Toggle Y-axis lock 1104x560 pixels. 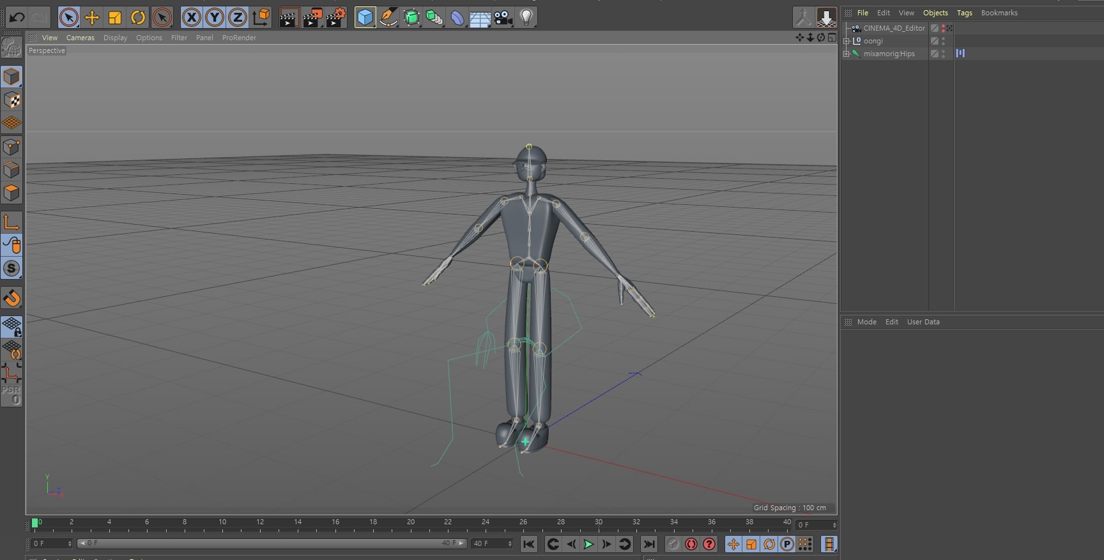point(215,17)
